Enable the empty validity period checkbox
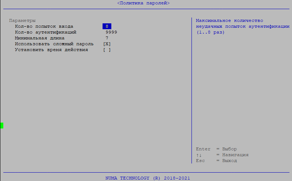292x181 pixels. tap(107, 50)
